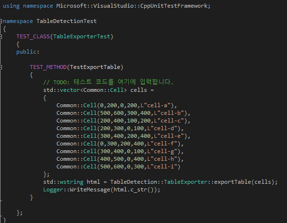Click the WriteMessage function call
The image size is (287, 223).
(90, 190)
